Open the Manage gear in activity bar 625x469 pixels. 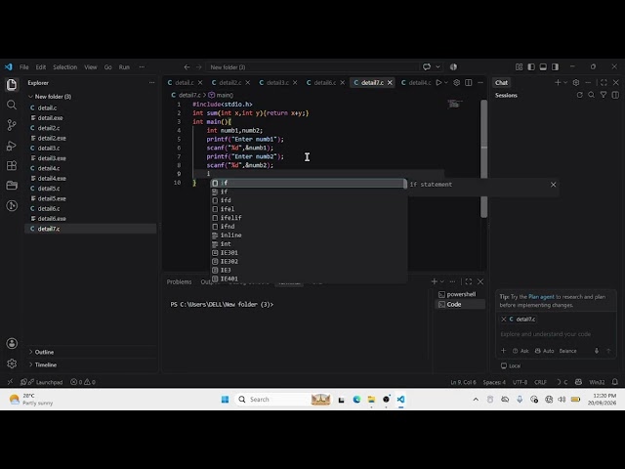[12, 363]
